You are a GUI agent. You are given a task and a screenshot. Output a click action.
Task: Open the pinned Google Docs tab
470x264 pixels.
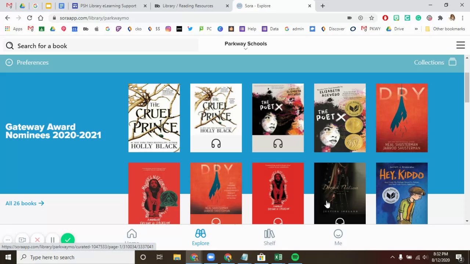(x=61, y=6)
